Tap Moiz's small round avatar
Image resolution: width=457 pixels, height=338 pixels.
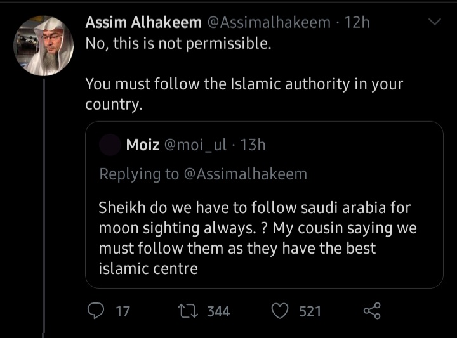point(110,145)
